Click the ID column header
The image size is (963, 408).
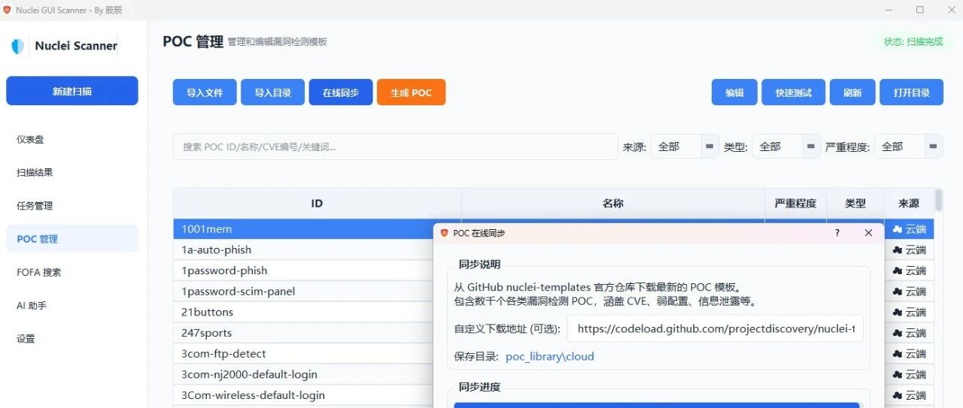coord(317,204)
